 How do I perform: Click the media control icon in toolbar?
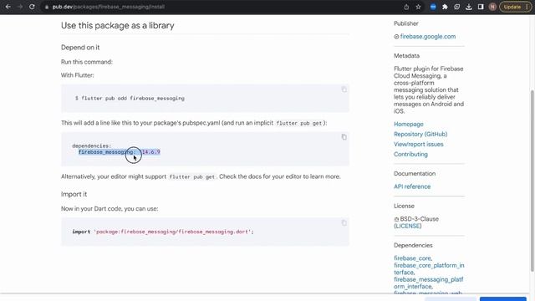point(457,7)
